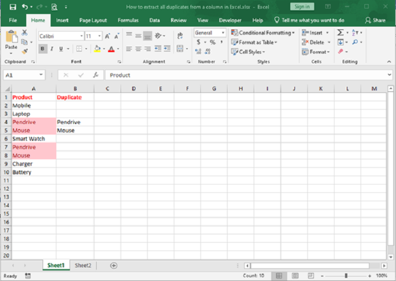Switch to the Formulas tab

[128, 20]
